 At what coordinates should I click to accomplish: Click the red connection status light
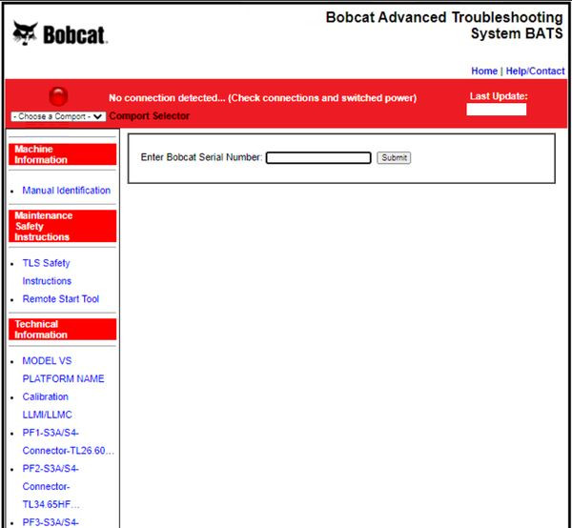click(x=58, y=96)
